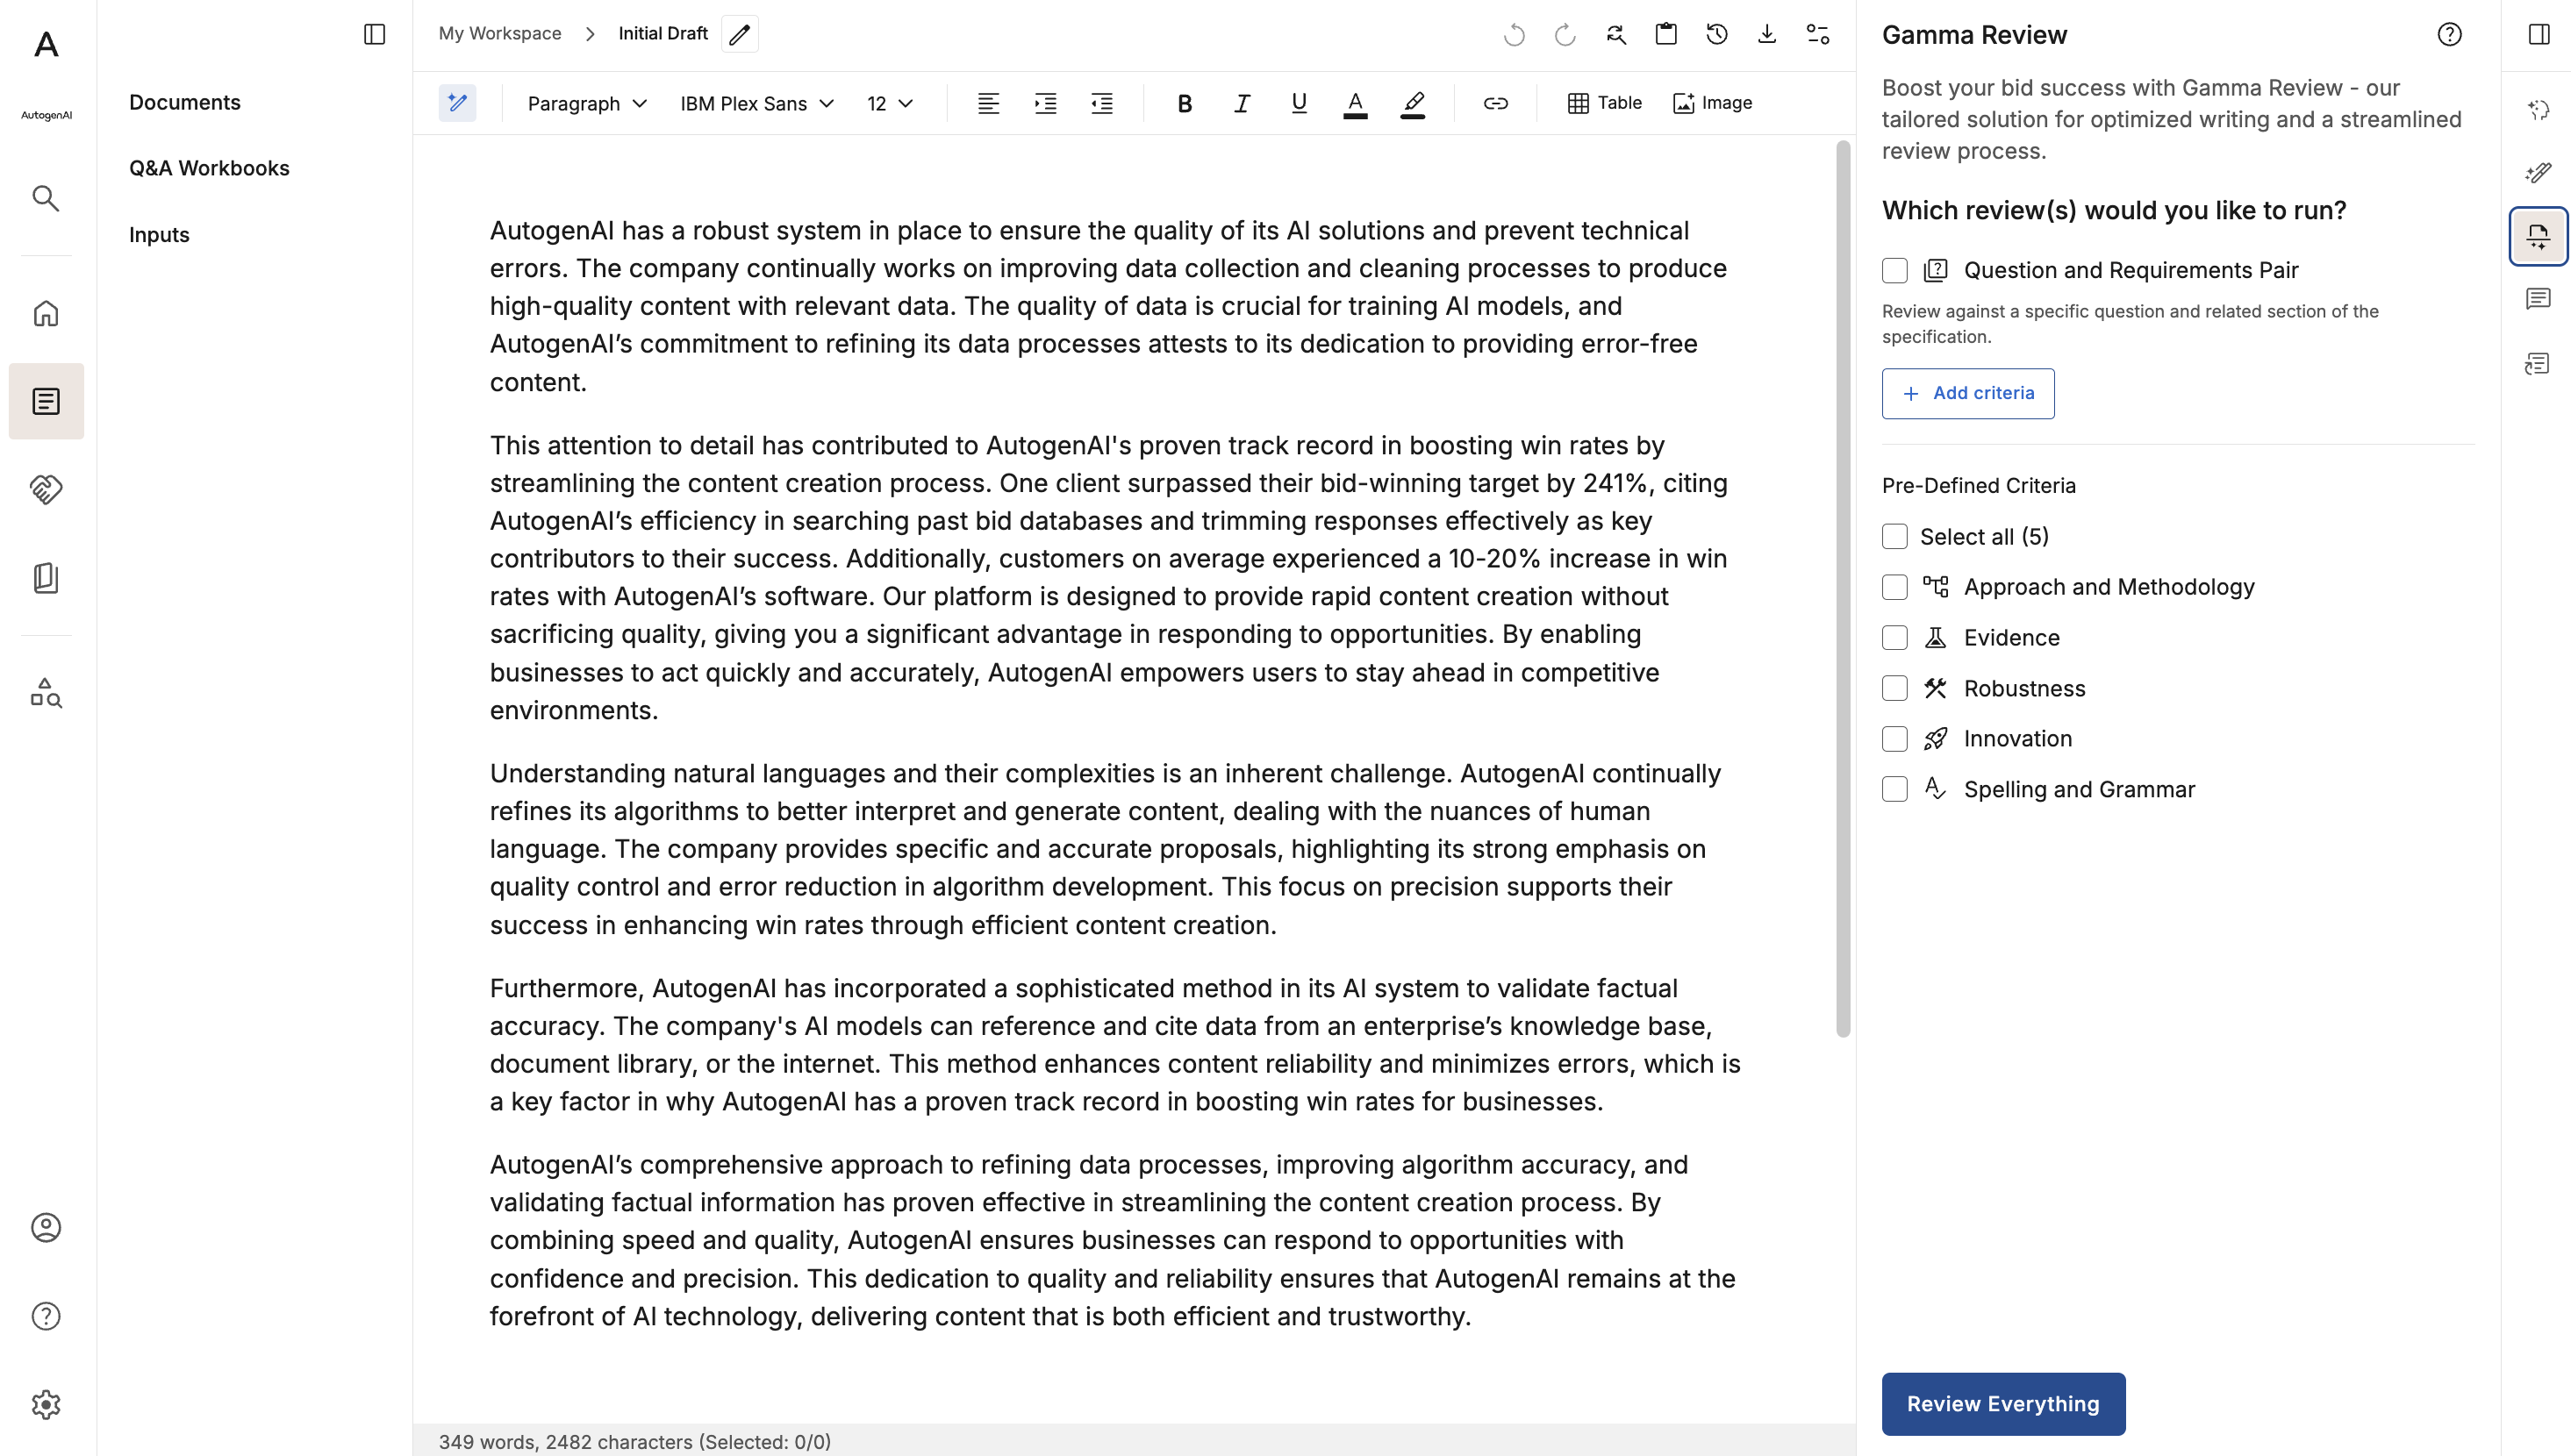Enable Innovation review
Image resolution: width=2571 pixels, height=1456 pixels.
pos(1894,738)
